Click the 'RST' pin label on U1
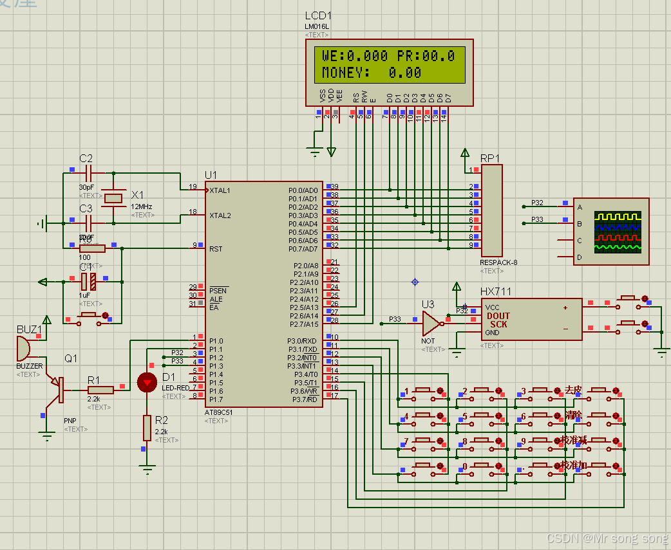This screenshot has width=671, height=550. [x=216, y=249]
